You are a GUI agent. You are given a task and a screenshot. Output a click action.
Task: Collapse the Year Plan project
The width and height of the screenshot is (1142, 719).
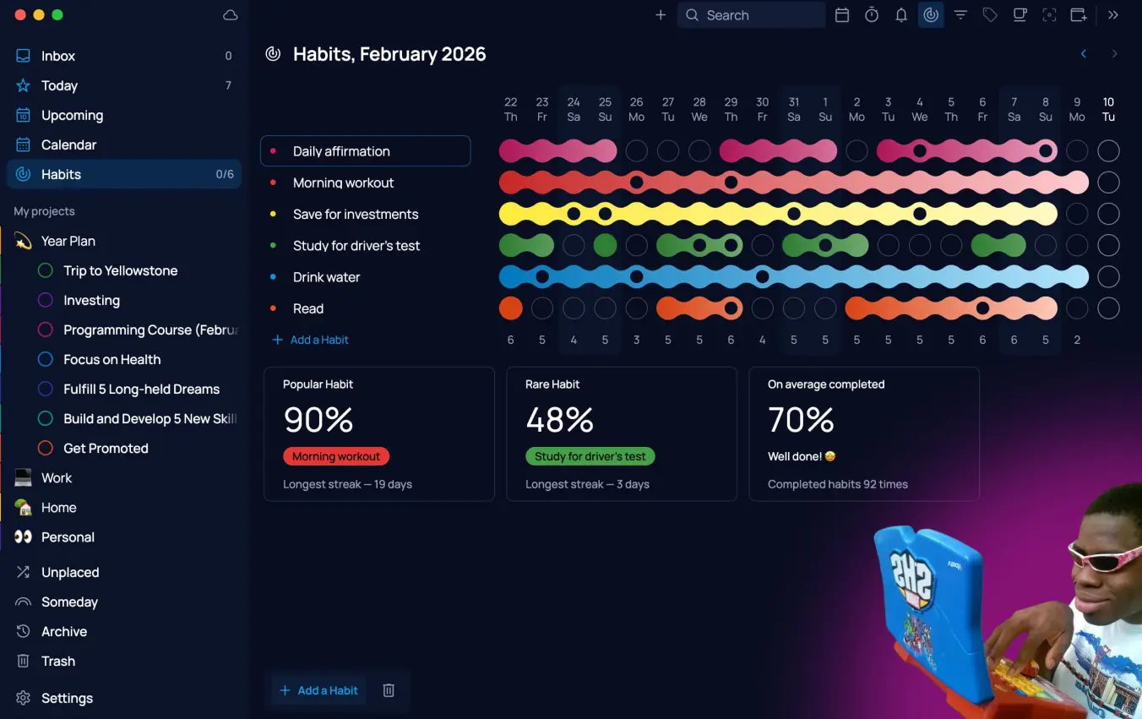click(x=24, y=242)
